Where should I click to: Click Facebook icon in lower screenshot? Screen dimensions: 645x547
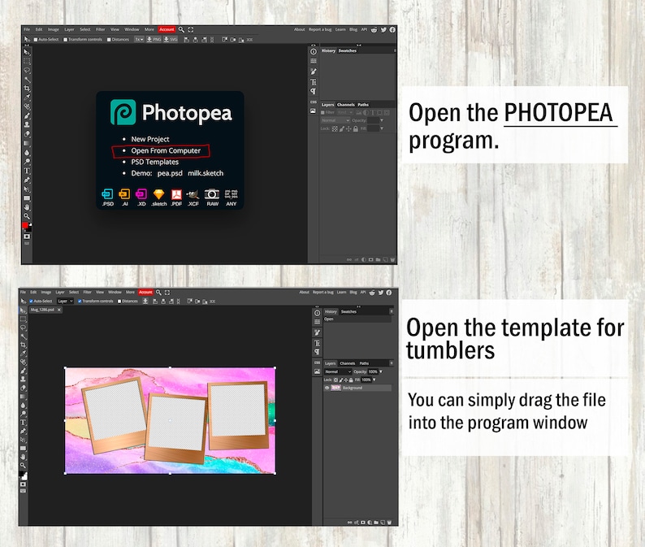click(x=389, y=293)
